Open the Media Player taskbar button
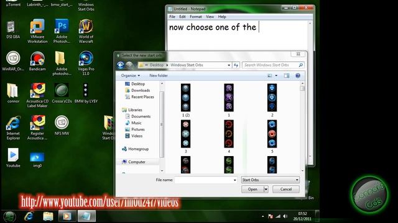398x223 pixels. [x=67, y=216]
